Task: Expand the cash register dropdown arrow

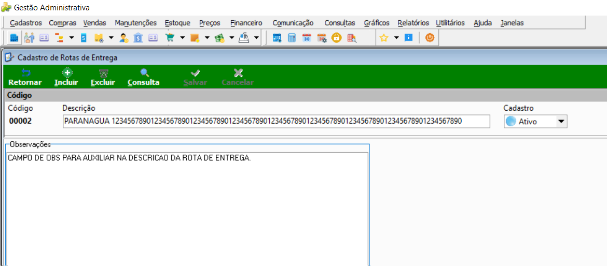Action: point(257,38)
